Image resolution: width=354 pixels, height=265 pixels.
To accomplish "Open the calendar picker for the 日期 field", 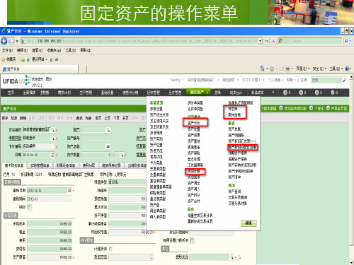I will coord(52,155).
